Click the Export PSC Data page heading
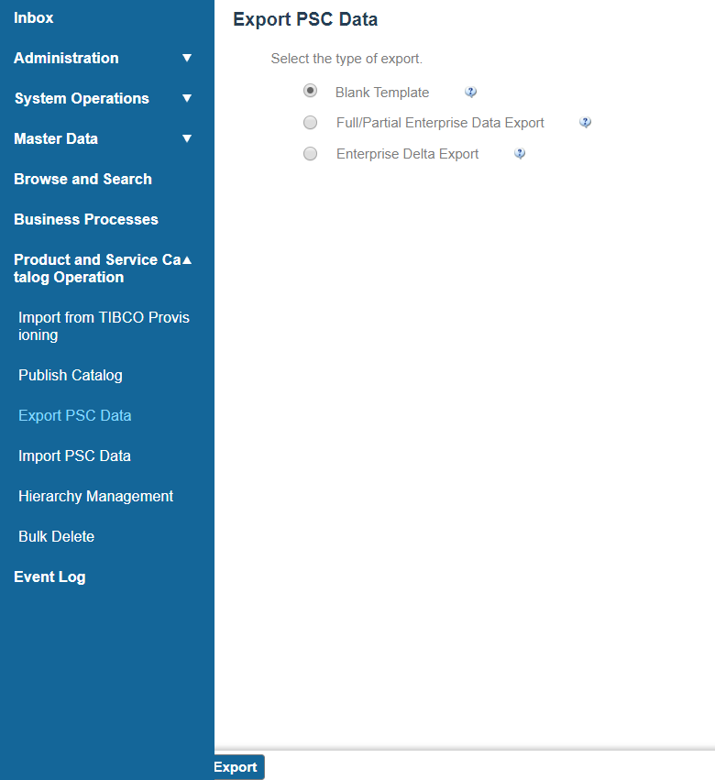This screenshot has width=715, height=780. [x=305, y=19]
